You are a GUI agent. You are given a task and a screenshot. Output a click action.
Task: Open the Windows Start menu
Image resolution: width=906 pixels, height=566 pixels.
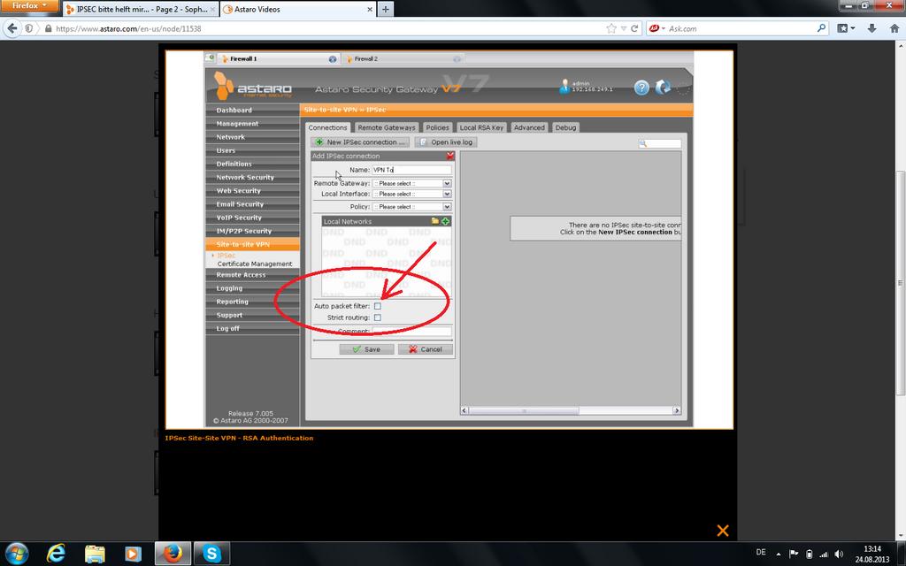point(16,554)
